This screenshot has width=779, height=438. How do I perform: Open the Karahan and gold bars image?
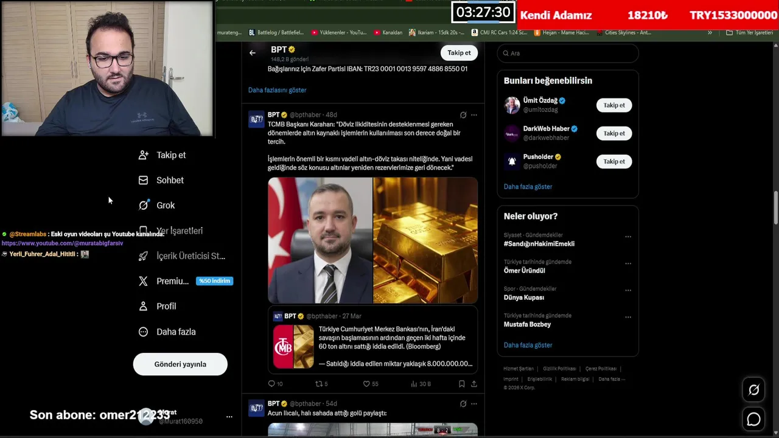coord(372,240)
